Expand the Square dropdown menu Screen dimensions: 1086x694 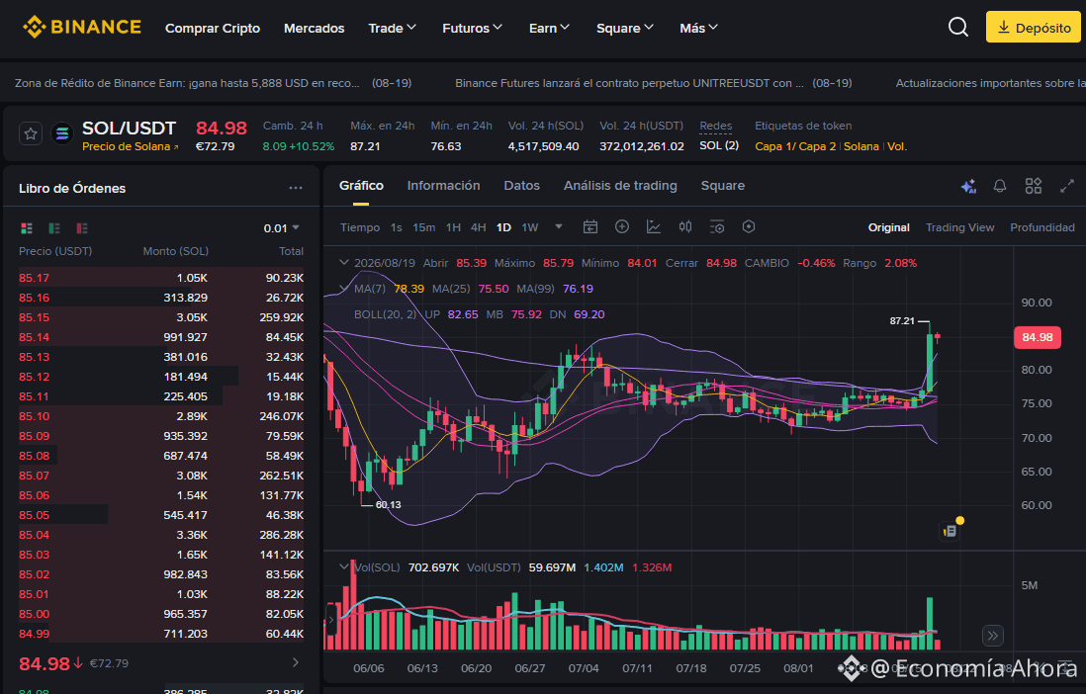(625, 28)
